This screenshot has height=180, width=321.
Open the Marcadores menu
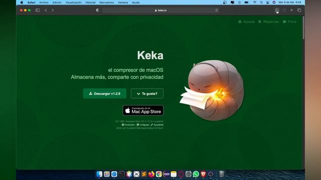click(106, 2)
